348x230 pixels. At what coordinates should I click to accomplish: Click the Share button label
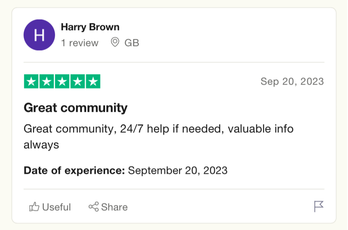pos(114,207)
